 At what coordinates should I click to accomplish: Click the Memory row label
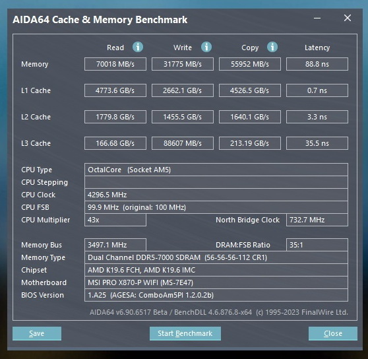tap(35, 64)
